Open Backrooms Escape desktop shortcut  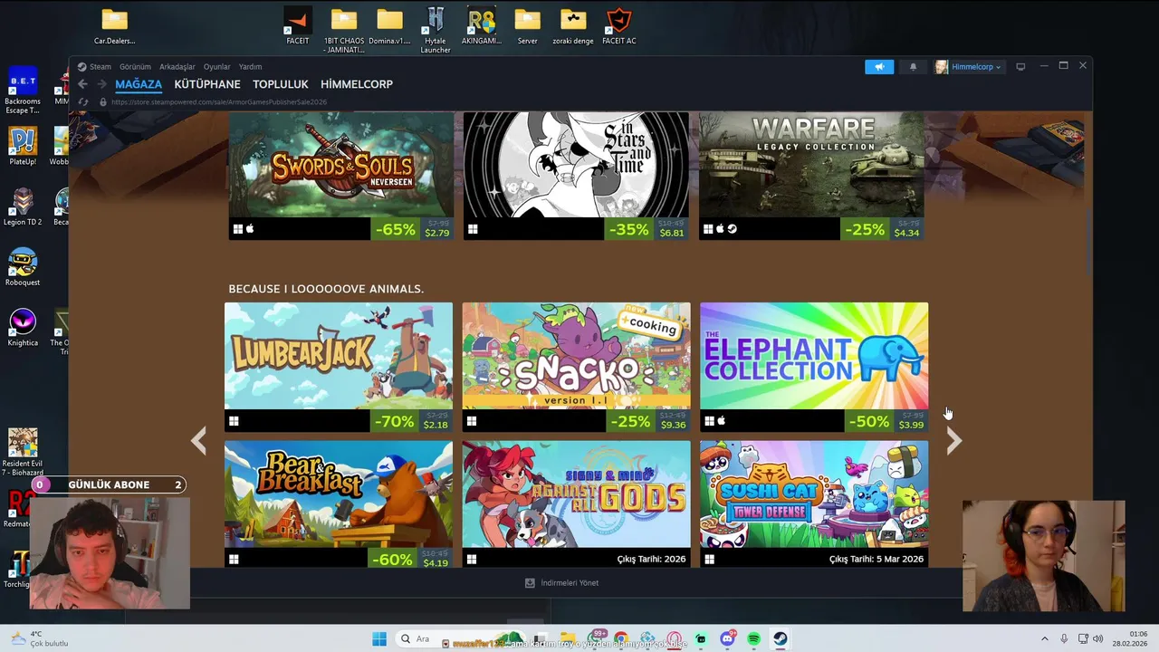(x=23, y=88)
